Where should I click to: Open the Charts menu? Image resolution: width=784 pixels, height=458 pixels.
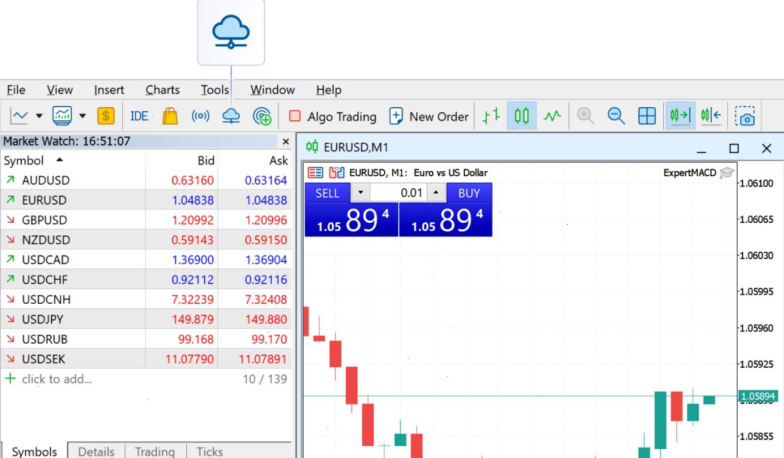(x=163, y=90)
